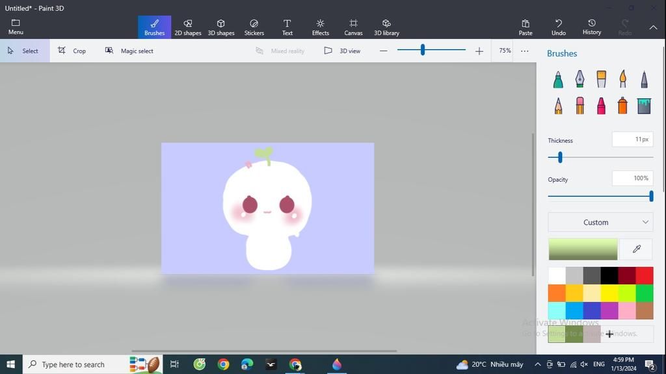Image resolution: width=666 pixels, height=374 pixels.
Task: Click the canvas vertical scrollbar
Action: click(533, 205)
